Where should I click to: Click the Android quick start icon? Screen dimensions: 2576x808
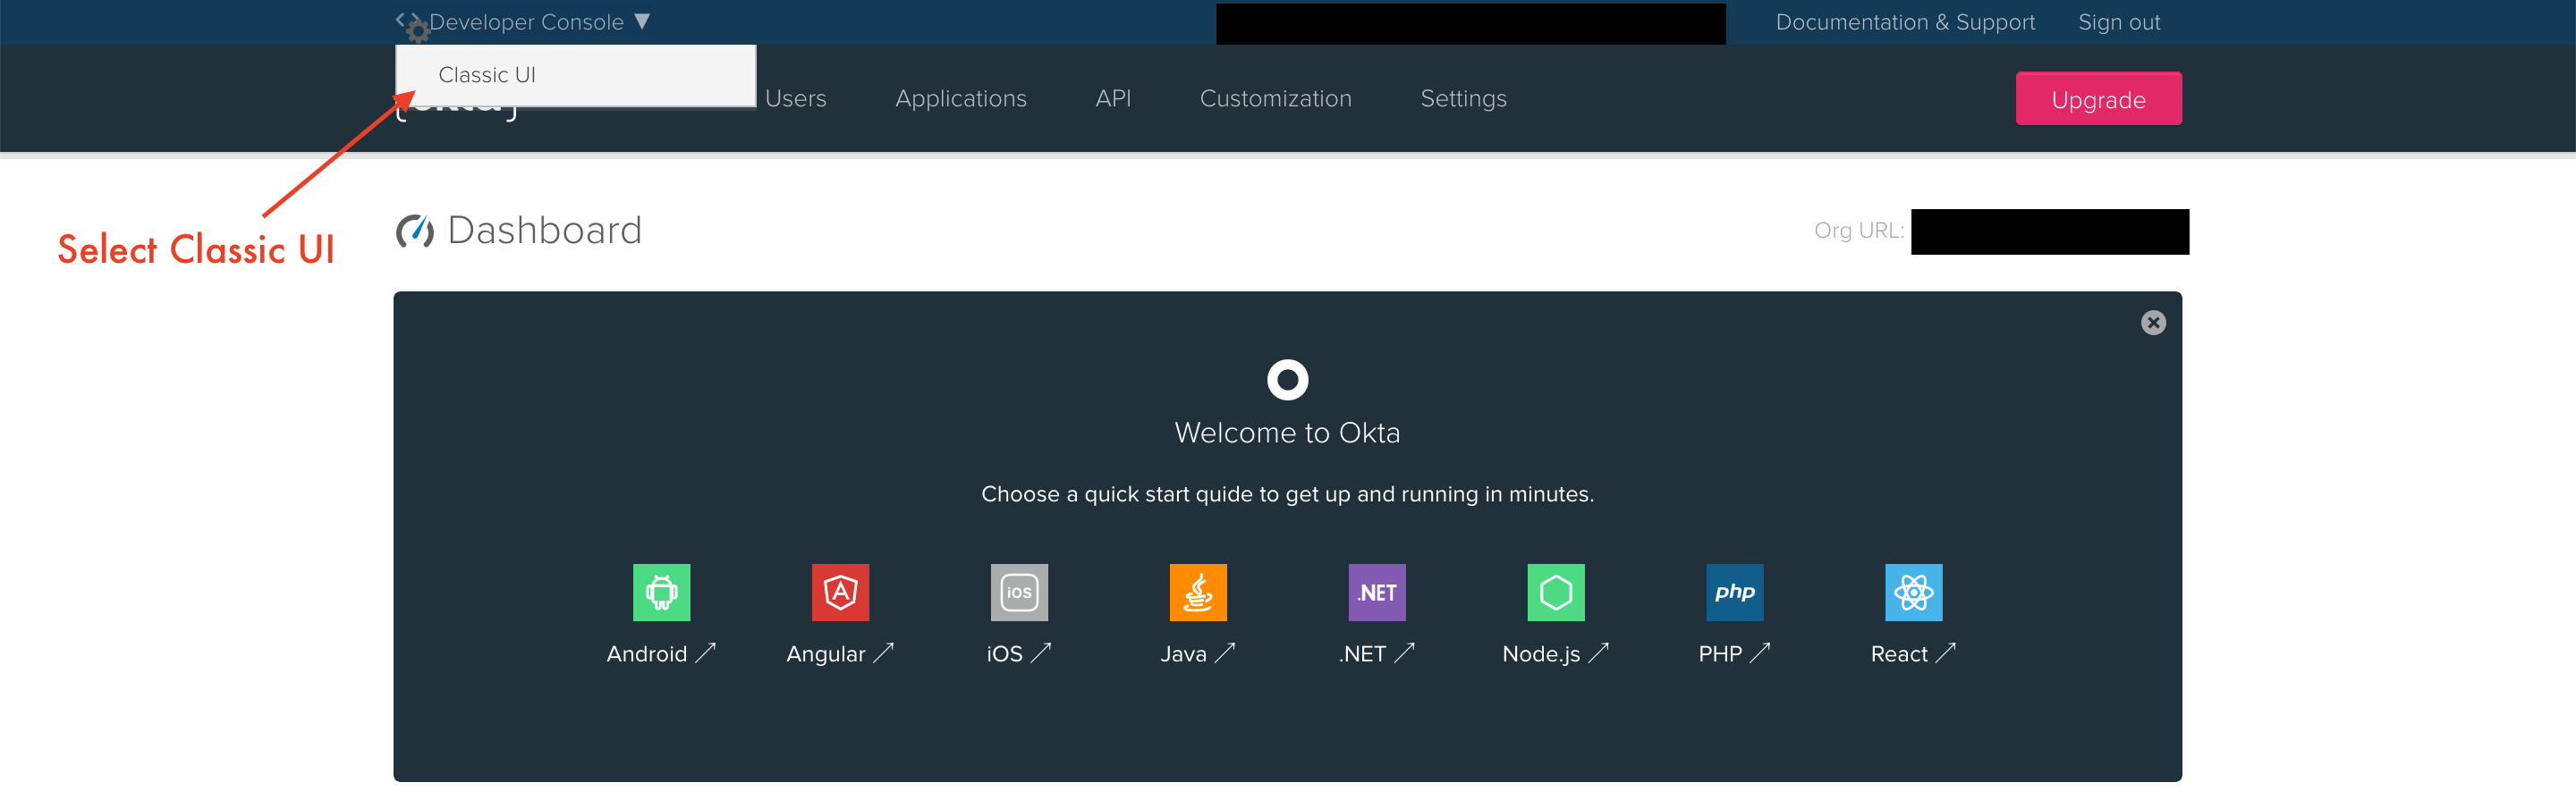click(x=661, y=593)
